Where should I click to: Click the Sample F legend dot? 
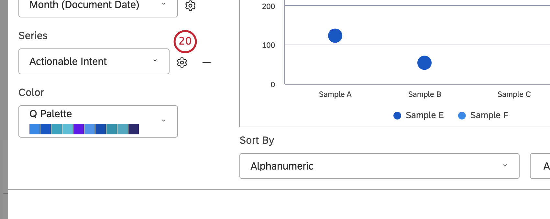coord(462,116)
